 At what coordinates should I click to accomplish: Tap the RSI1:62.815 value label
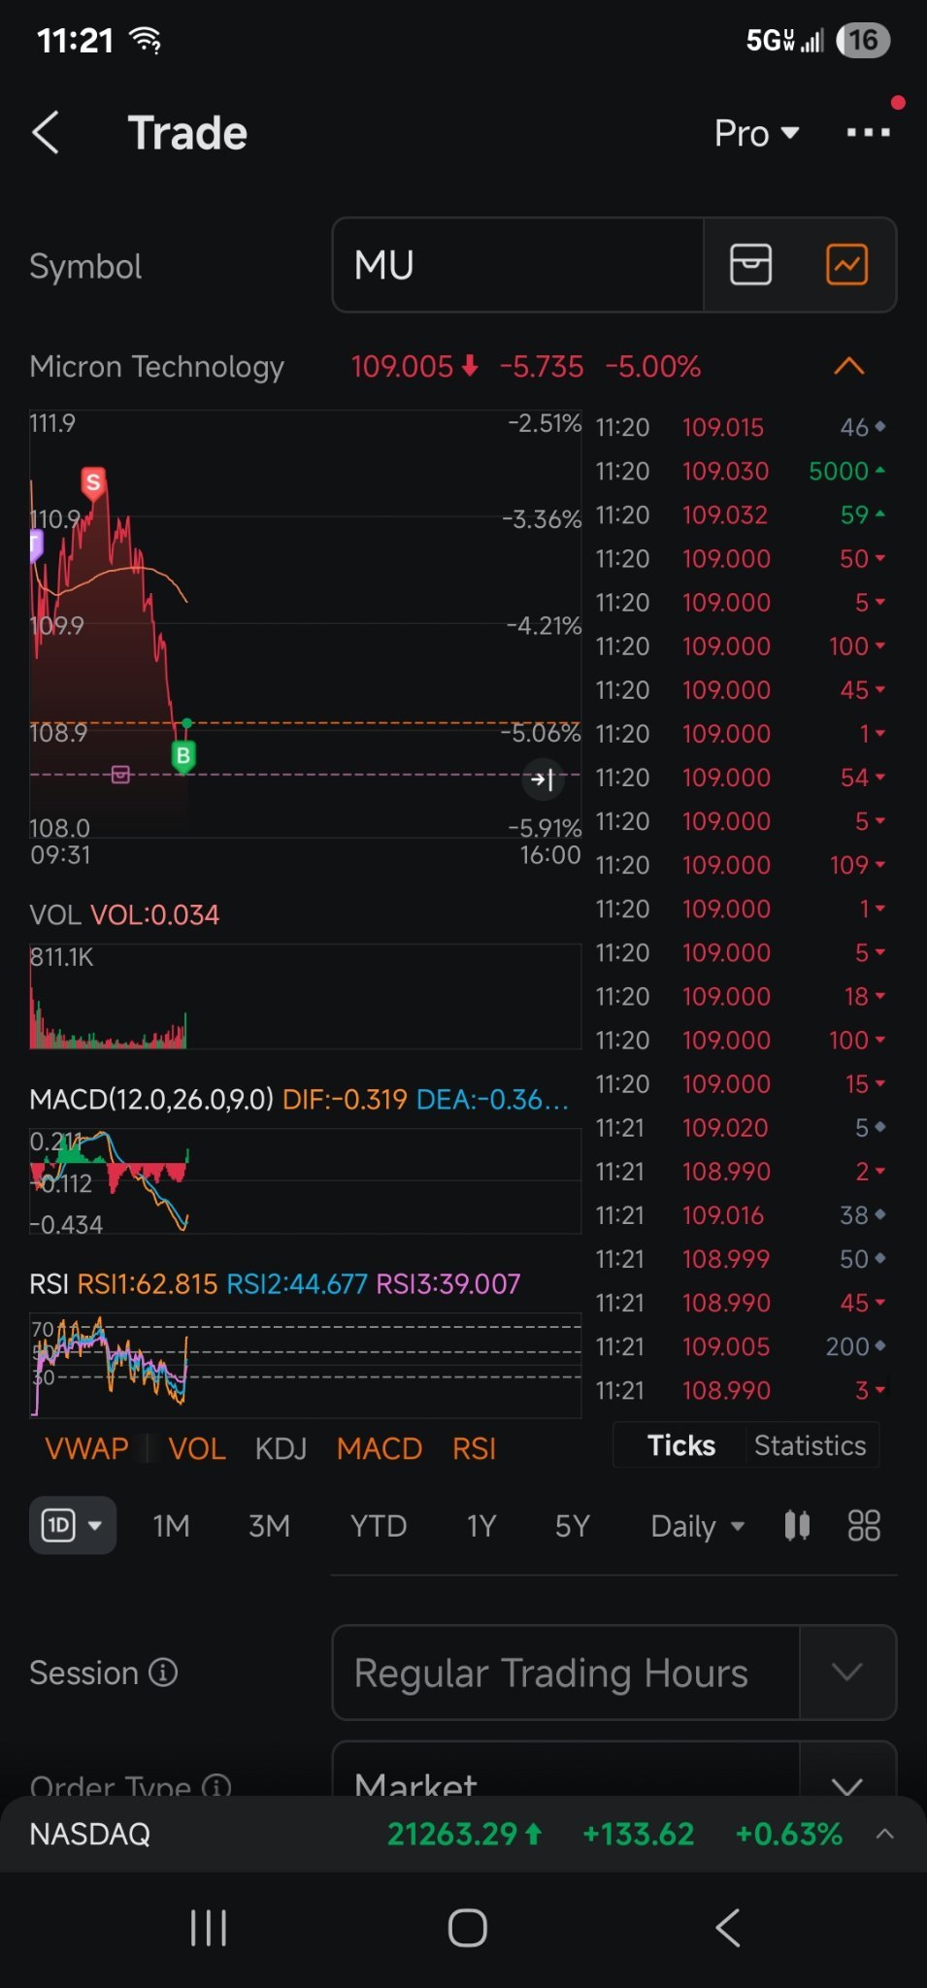click(148, 1283)
